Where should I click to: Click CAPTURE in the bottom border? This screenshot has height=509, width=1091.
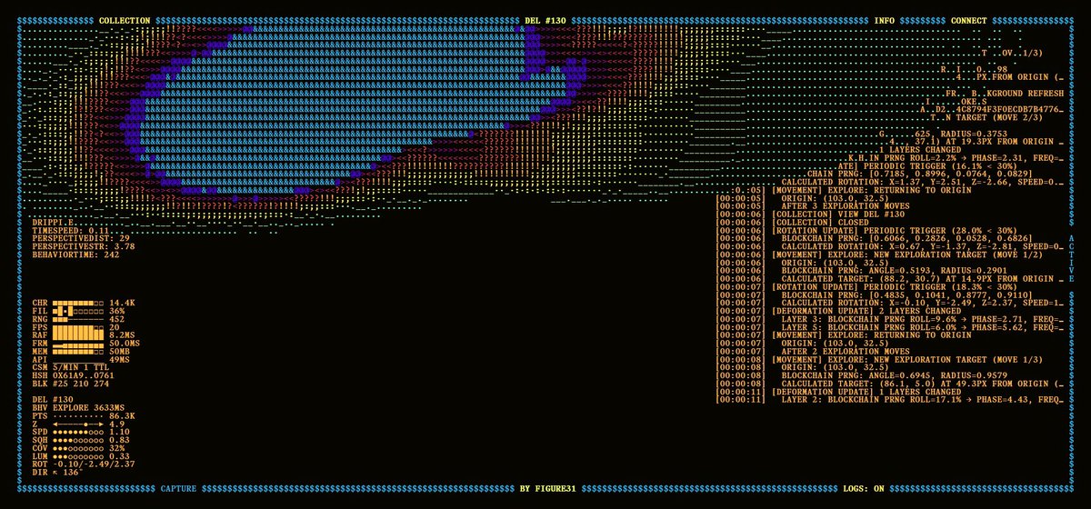(178, 489)
